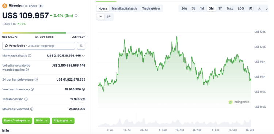Switch to the Marktkapitalisatie tab
This screenshot has height=134, width=274.
(x=125, y=8)
